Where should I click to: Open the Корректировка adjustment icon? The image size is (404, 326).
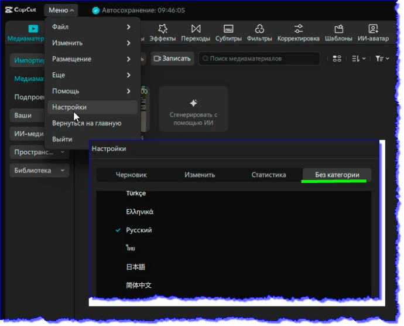tap(298, 29)
